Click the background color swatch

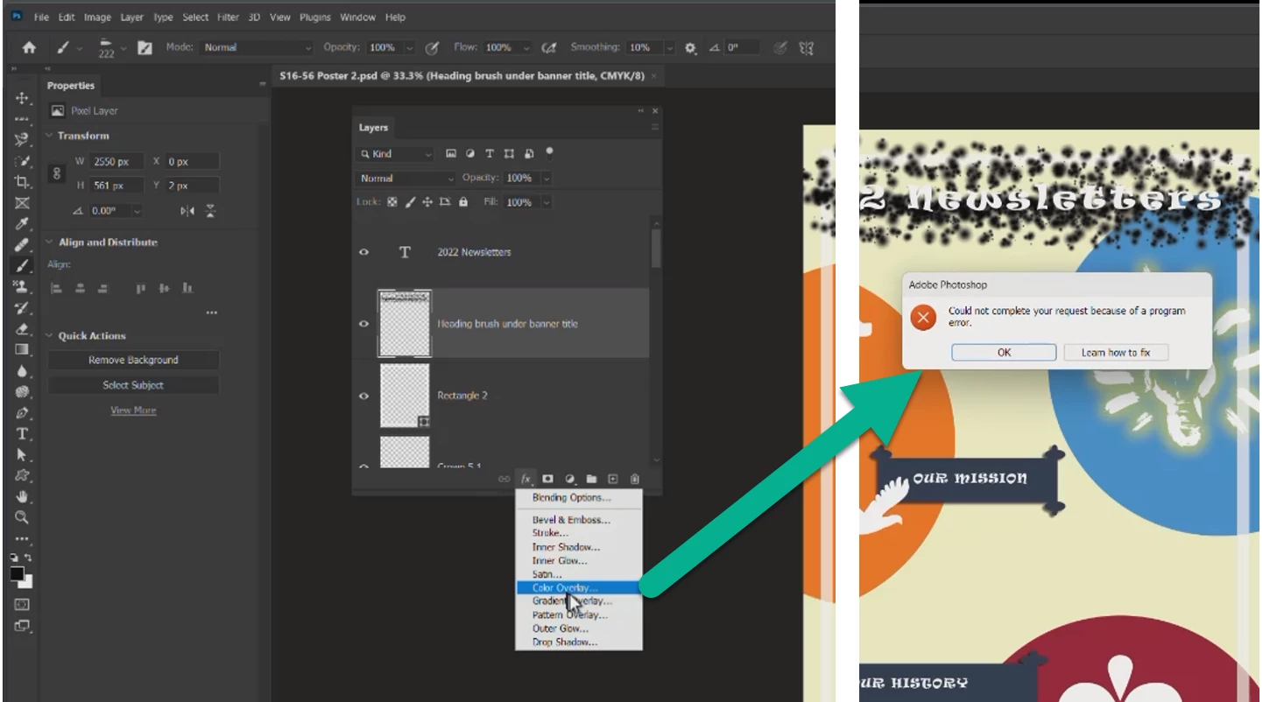(28, 584)
